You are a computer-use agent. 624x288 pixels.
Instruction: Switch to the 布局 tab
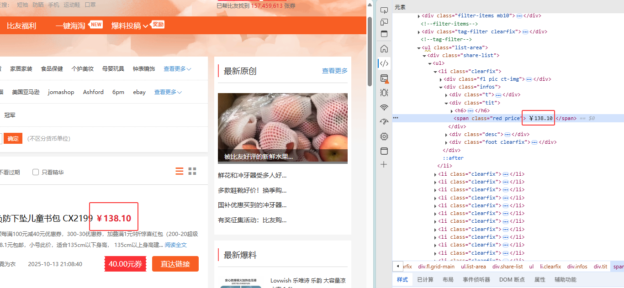[448, 280]
